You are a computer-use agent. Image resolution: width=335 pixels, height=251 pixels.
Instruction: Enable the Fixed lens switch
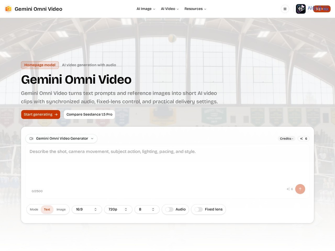pyautogui.click(x=199, y=209)
